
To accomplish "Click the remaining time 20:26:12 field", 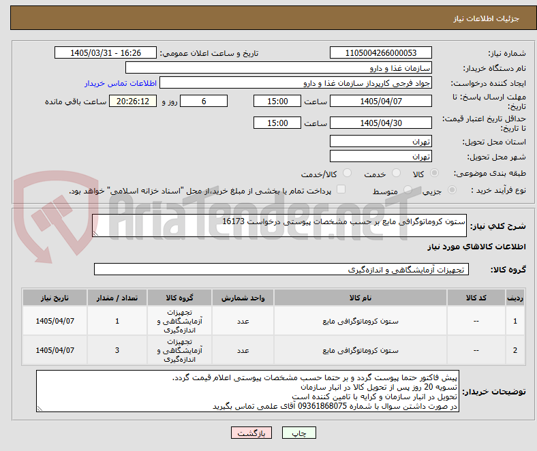I will click(x=133, y=101).
